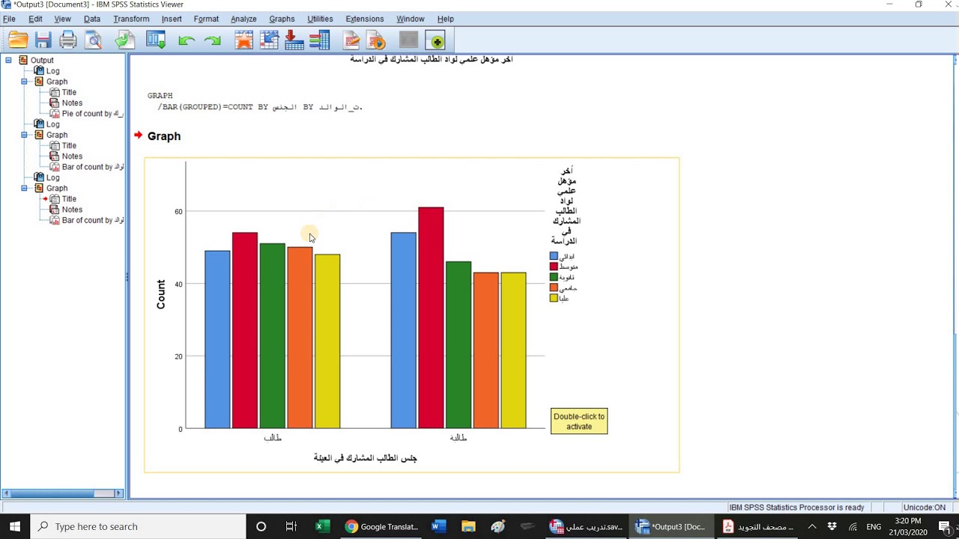Click the Go to Case toolbar icon
This screenshot has height=539, width=959.
click(269, 40)
